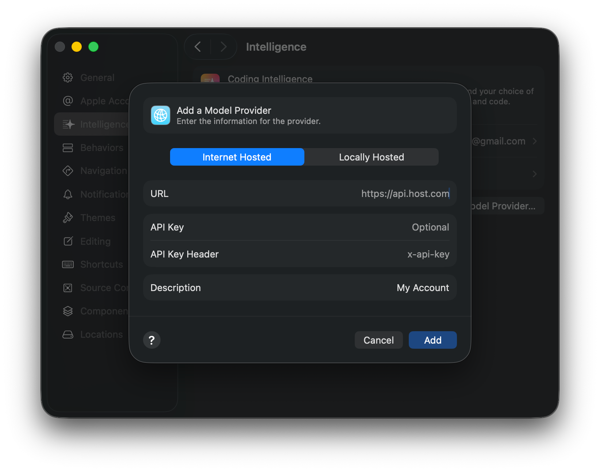Cancel adding the model provider
Screen dimensions: 600x472
click(x=378, y=340)
